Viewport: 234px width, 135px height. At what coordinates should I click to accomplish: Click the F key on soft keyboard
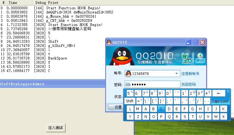185,109
